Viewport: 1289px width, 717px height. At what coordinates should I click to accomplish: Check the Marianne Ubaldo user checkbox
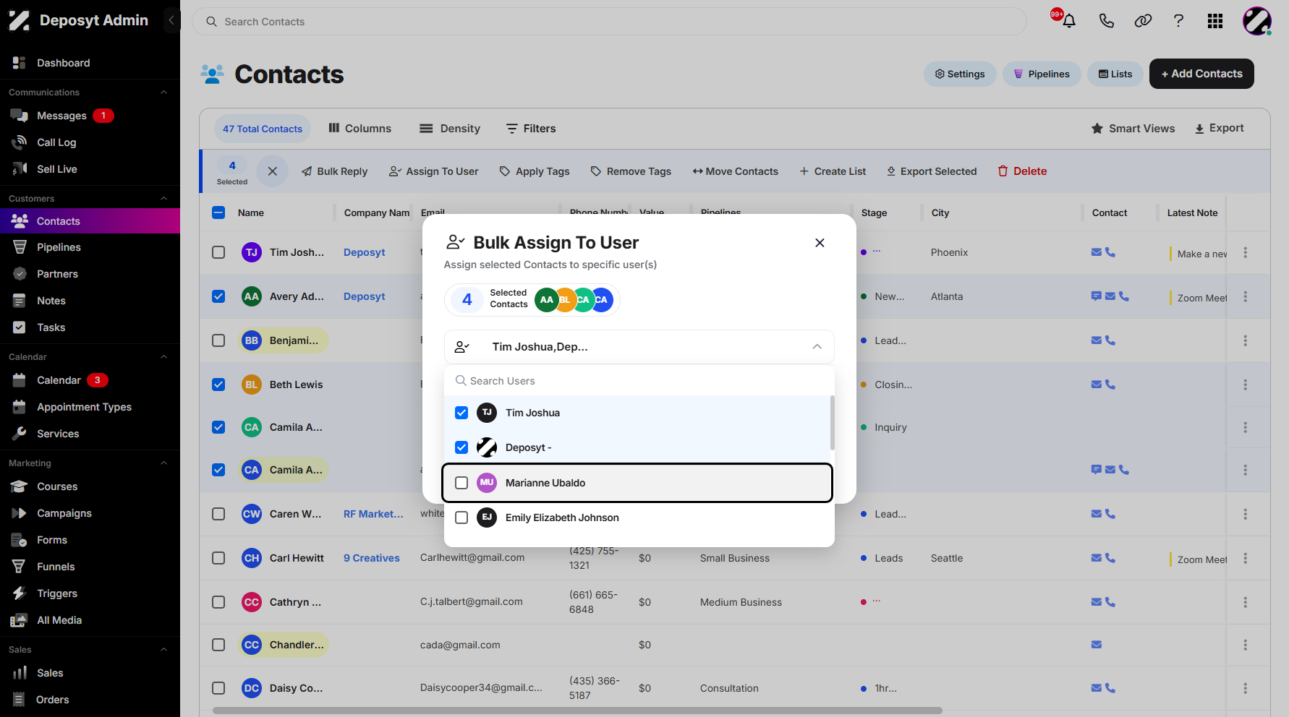[461, 483]
